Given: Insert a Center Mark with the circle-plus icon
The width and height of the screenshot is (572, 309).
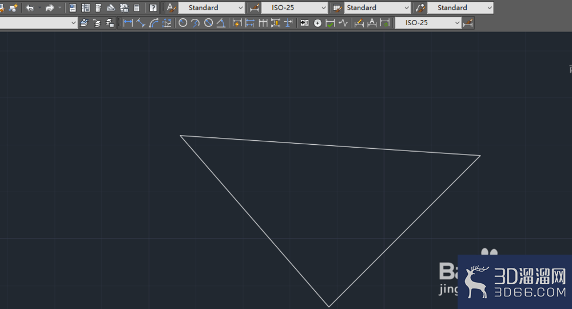Looking at the screenshot, I should 317,23.
